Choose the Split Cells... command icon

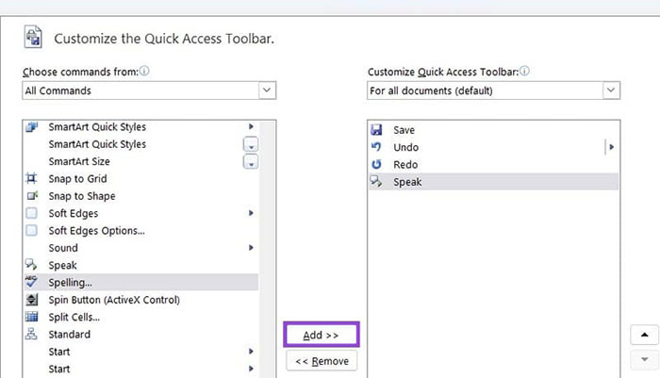coord(32,317)
